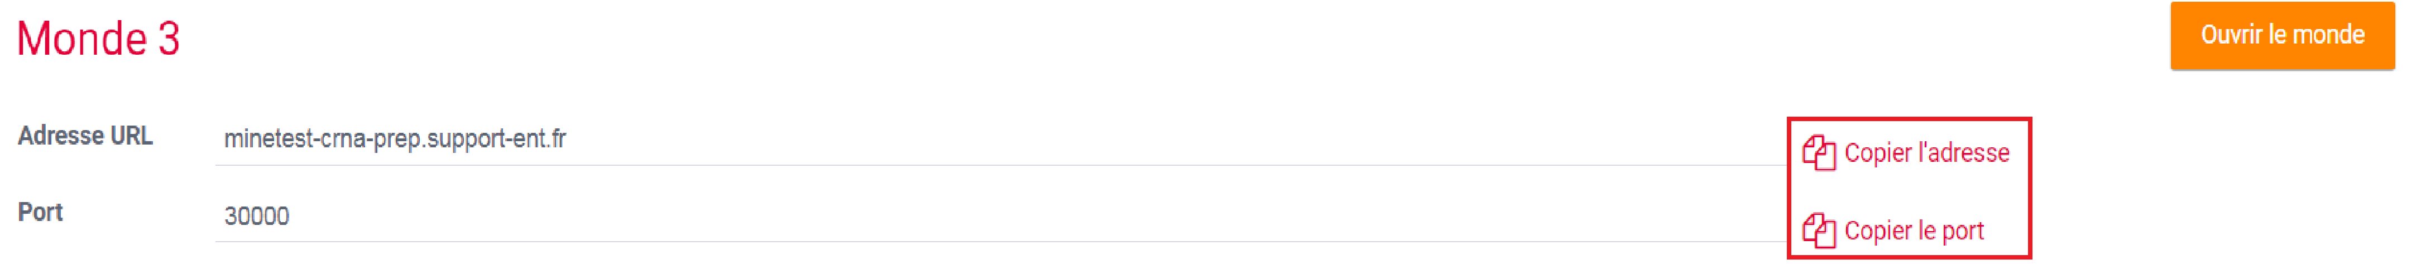This screenshot has height=264, width=2421.
Task: Click inside the Adresse URL field
Action: [x=1001, y=139]
